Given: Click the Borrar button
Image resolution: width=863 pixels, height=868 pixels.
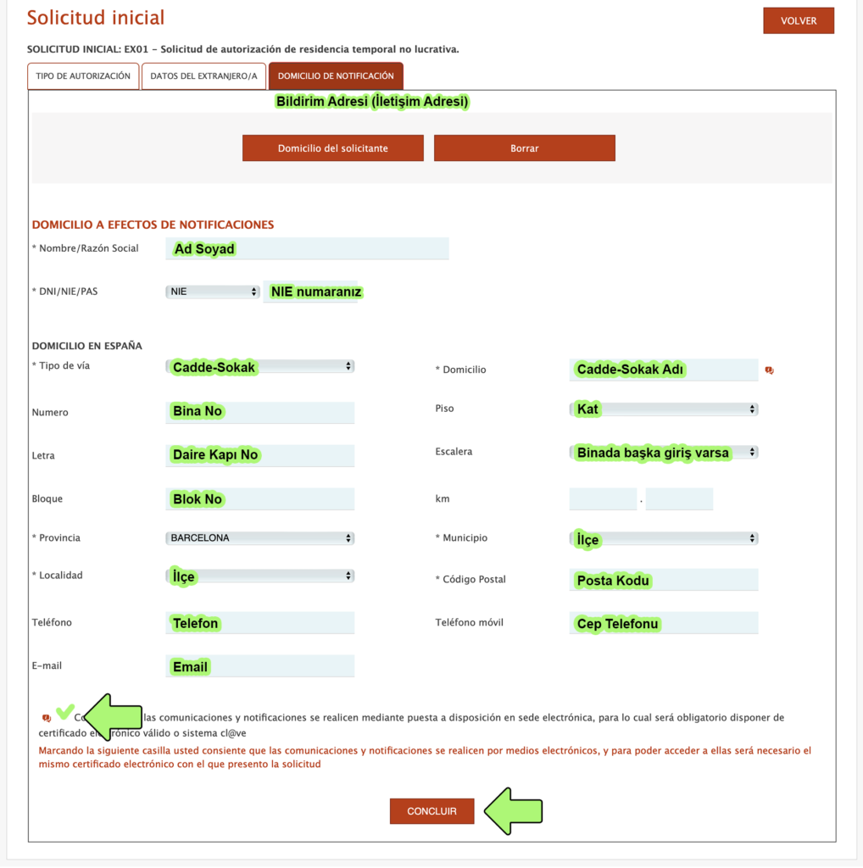Looking at the screenshot, I should [524, 148].
